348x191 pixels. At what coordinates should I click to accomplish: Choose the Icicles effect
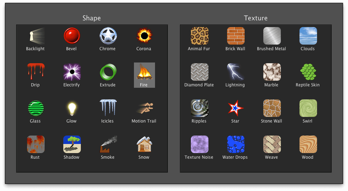(108, 108)
